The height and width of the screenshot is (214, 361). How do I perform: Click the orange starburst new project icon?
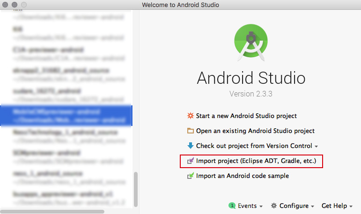[190, 116]
